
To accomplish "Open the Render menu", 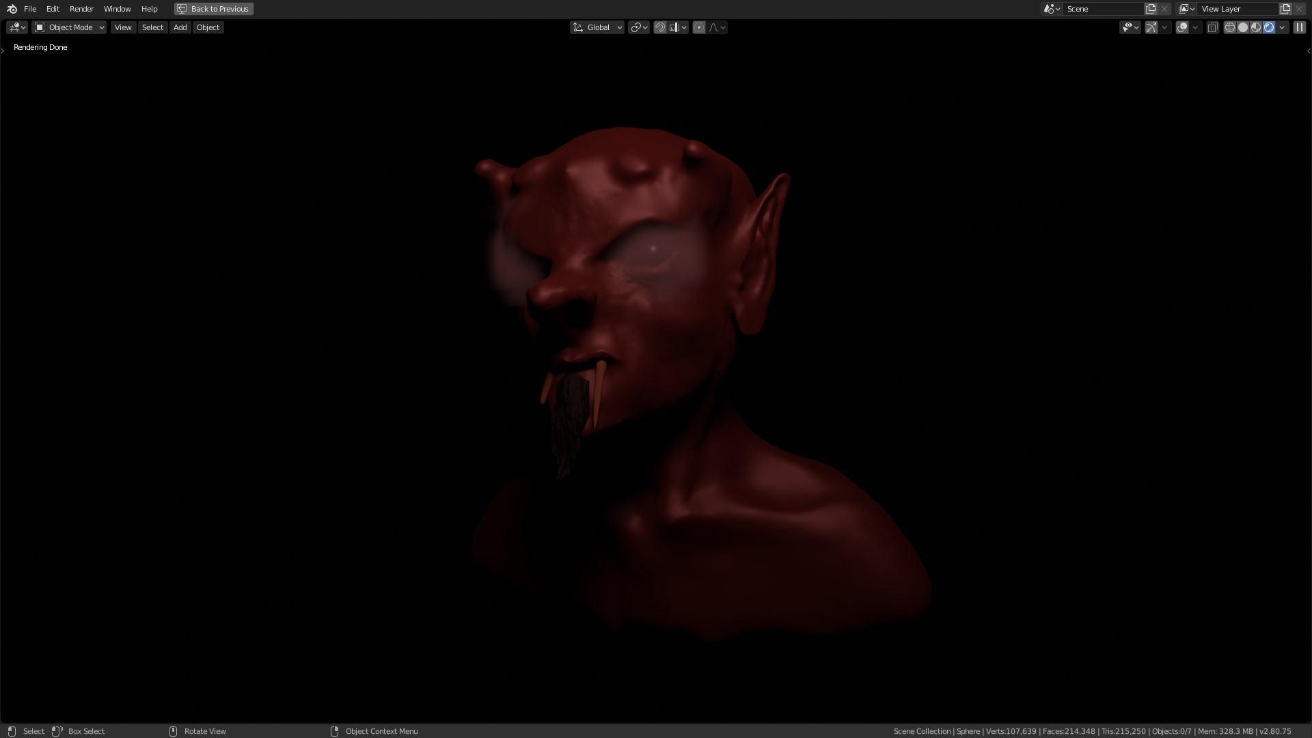I will click(81, 9).
